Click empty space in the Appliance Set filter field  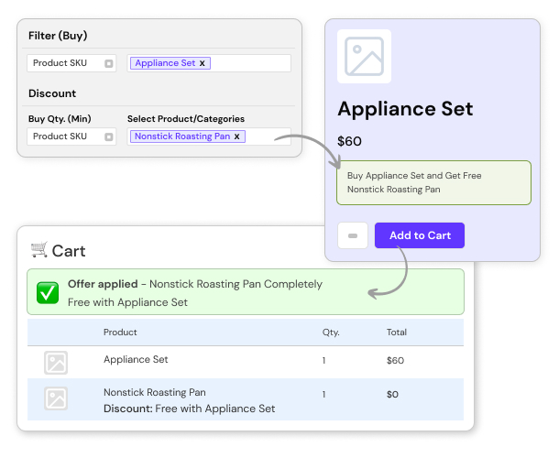coord(252,63)
